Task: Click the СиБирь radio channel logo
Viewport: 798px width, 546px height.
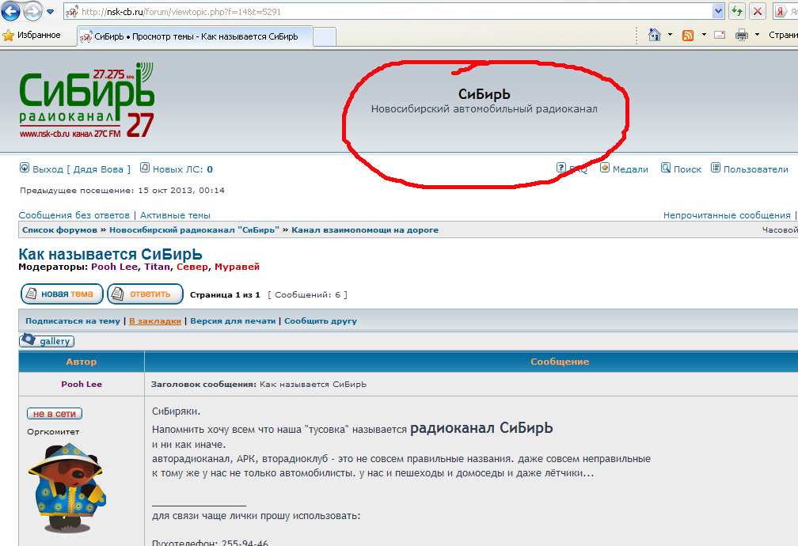Action: [x=87, y=100]
